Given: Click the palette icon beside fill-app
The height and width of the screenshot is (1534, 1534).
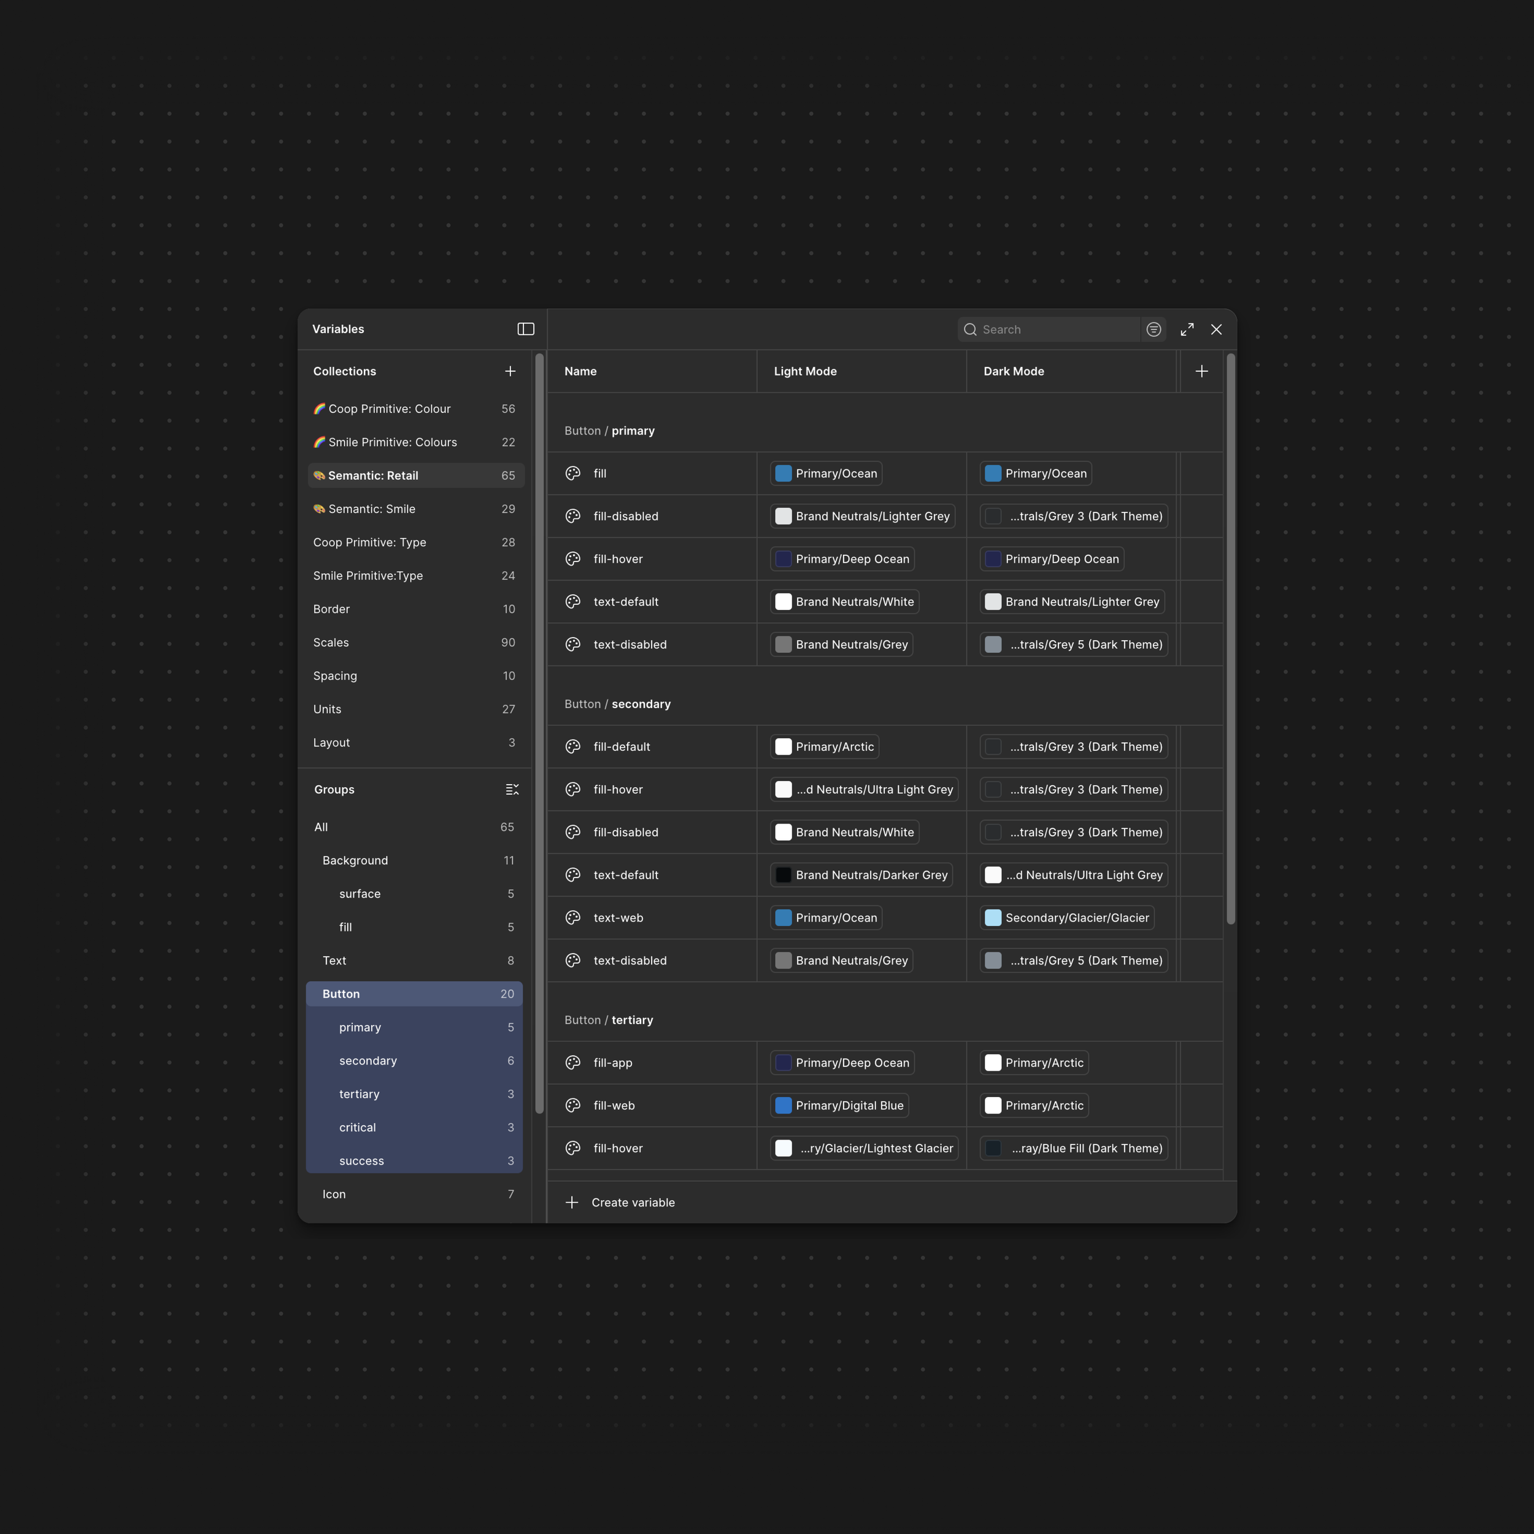Looking at the screenshot, I should click(x=572, y=1062).
